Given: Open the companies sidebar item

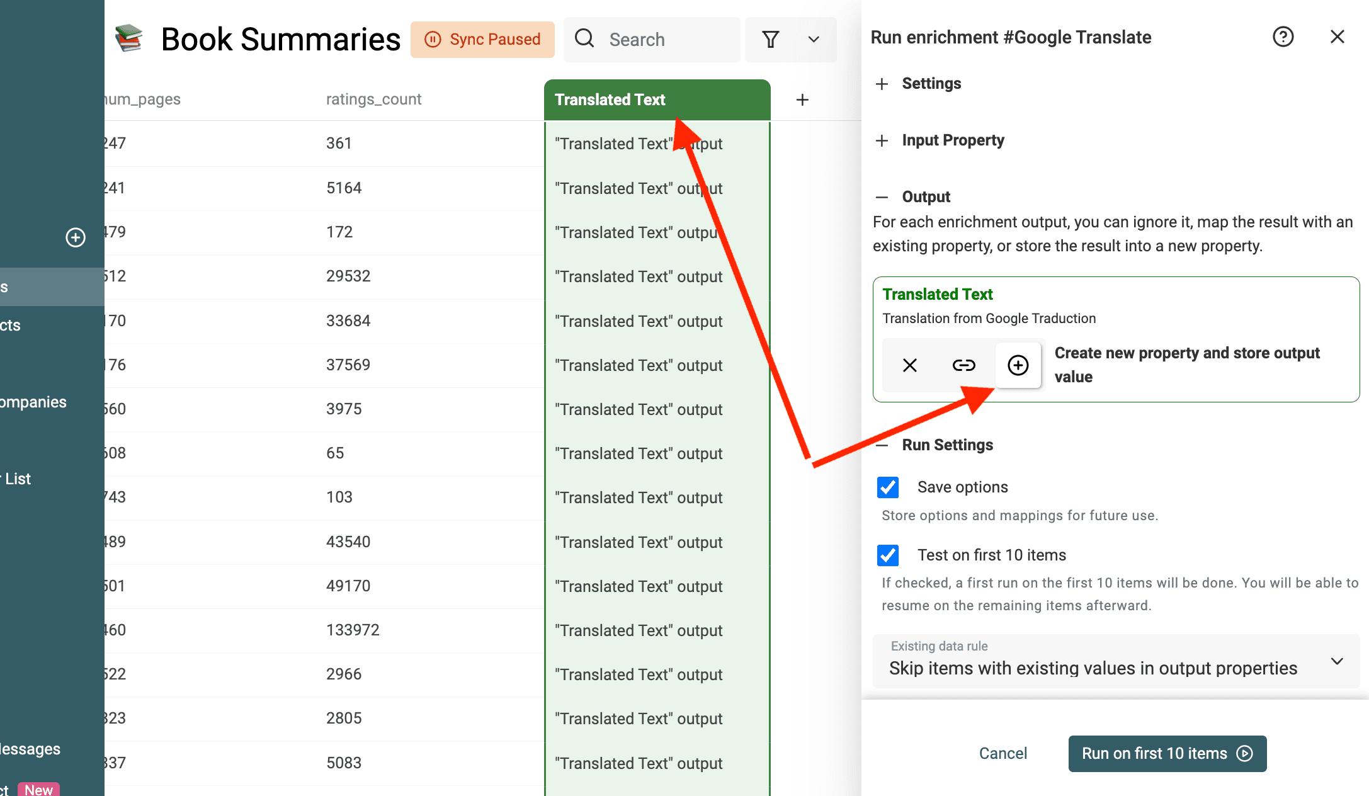Looking at the screenshot, I should pyautogui.click(x=33, y=402).
